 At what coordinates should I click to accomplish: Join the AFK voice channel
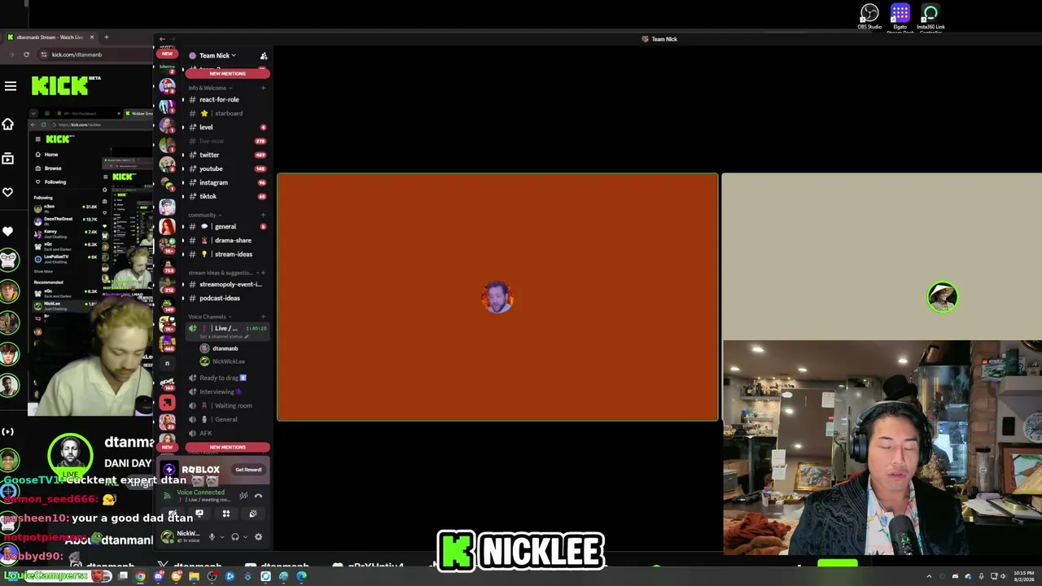226,433
